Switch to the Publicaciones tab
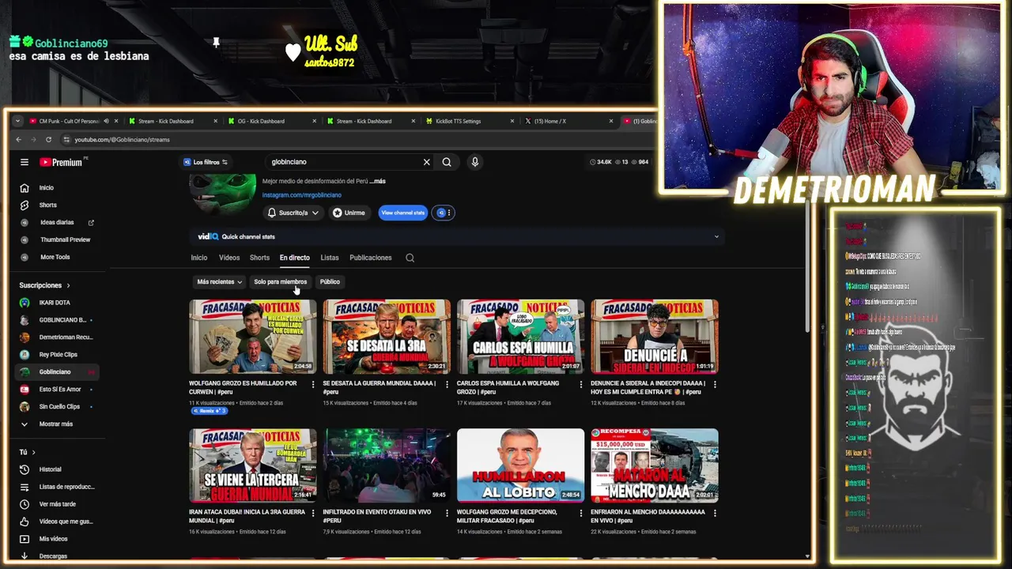The height and width of the screenshot is (569, 1012). click(371, 258)
